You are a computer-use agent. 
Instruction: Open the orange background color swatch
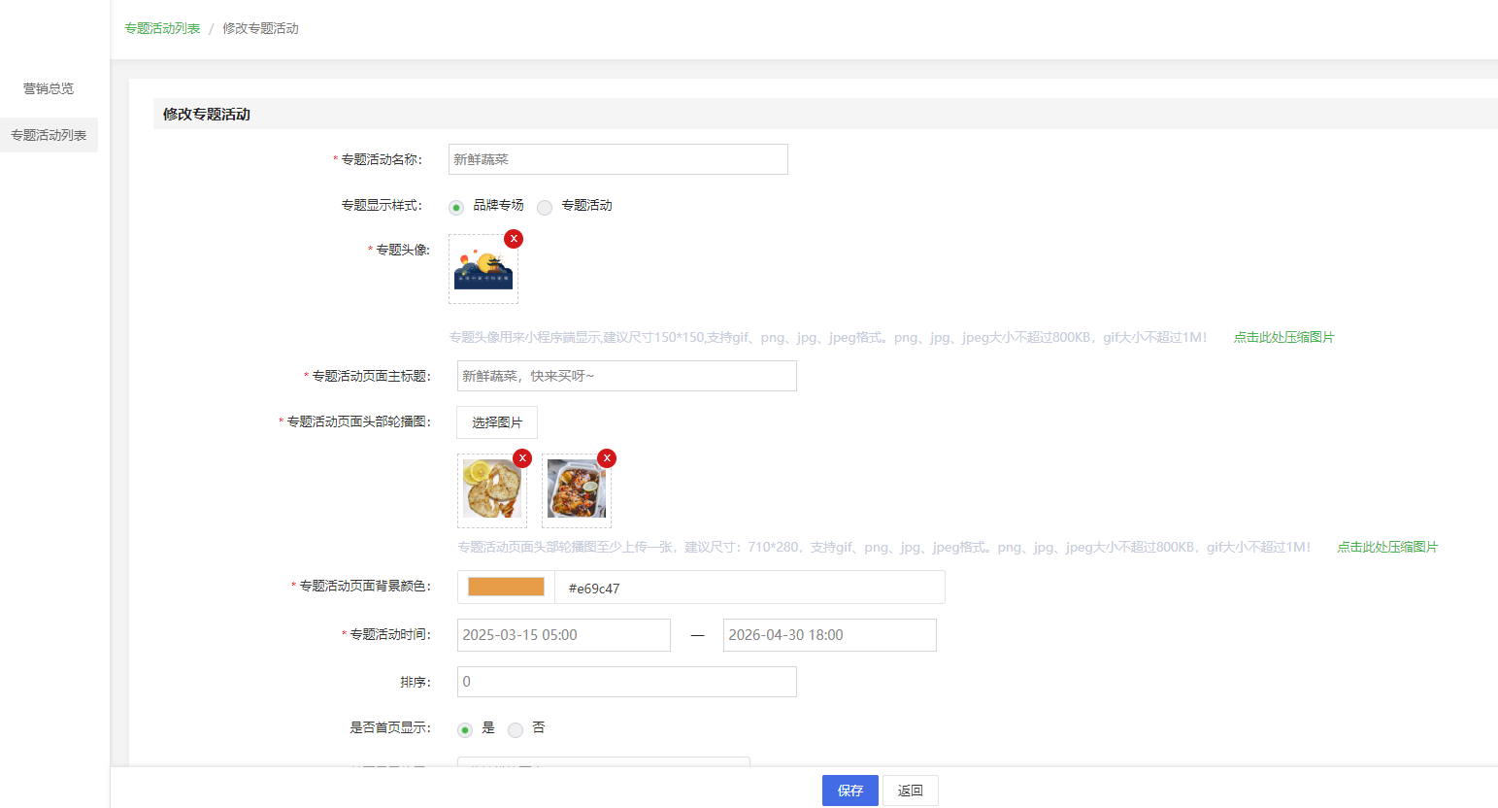(x=506, y=588)
